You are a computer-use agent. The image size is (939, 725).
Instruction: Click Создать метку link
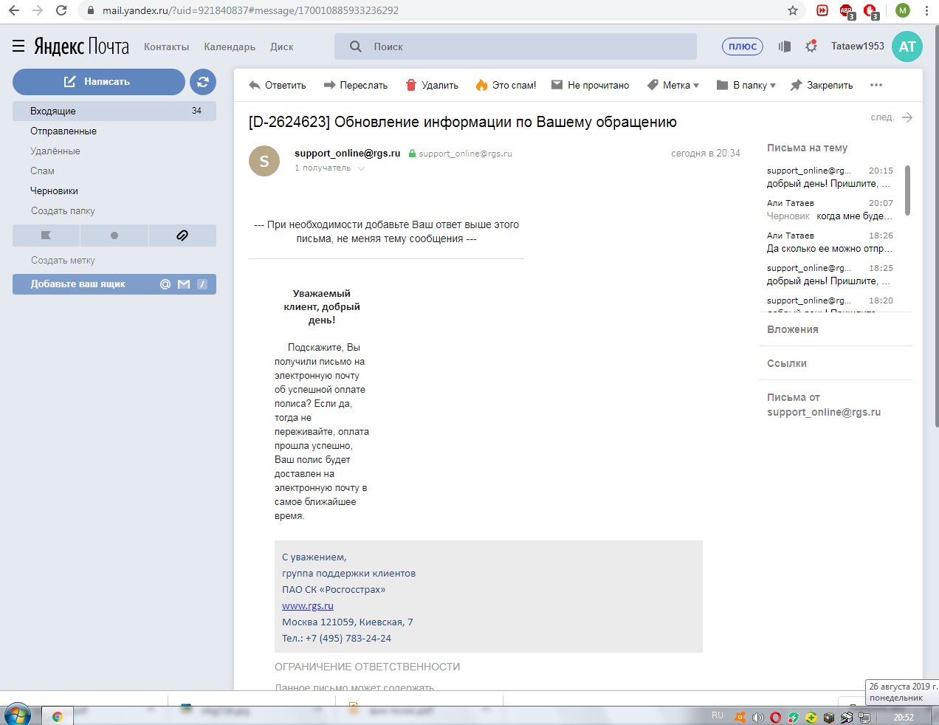[x=63, y=260]
